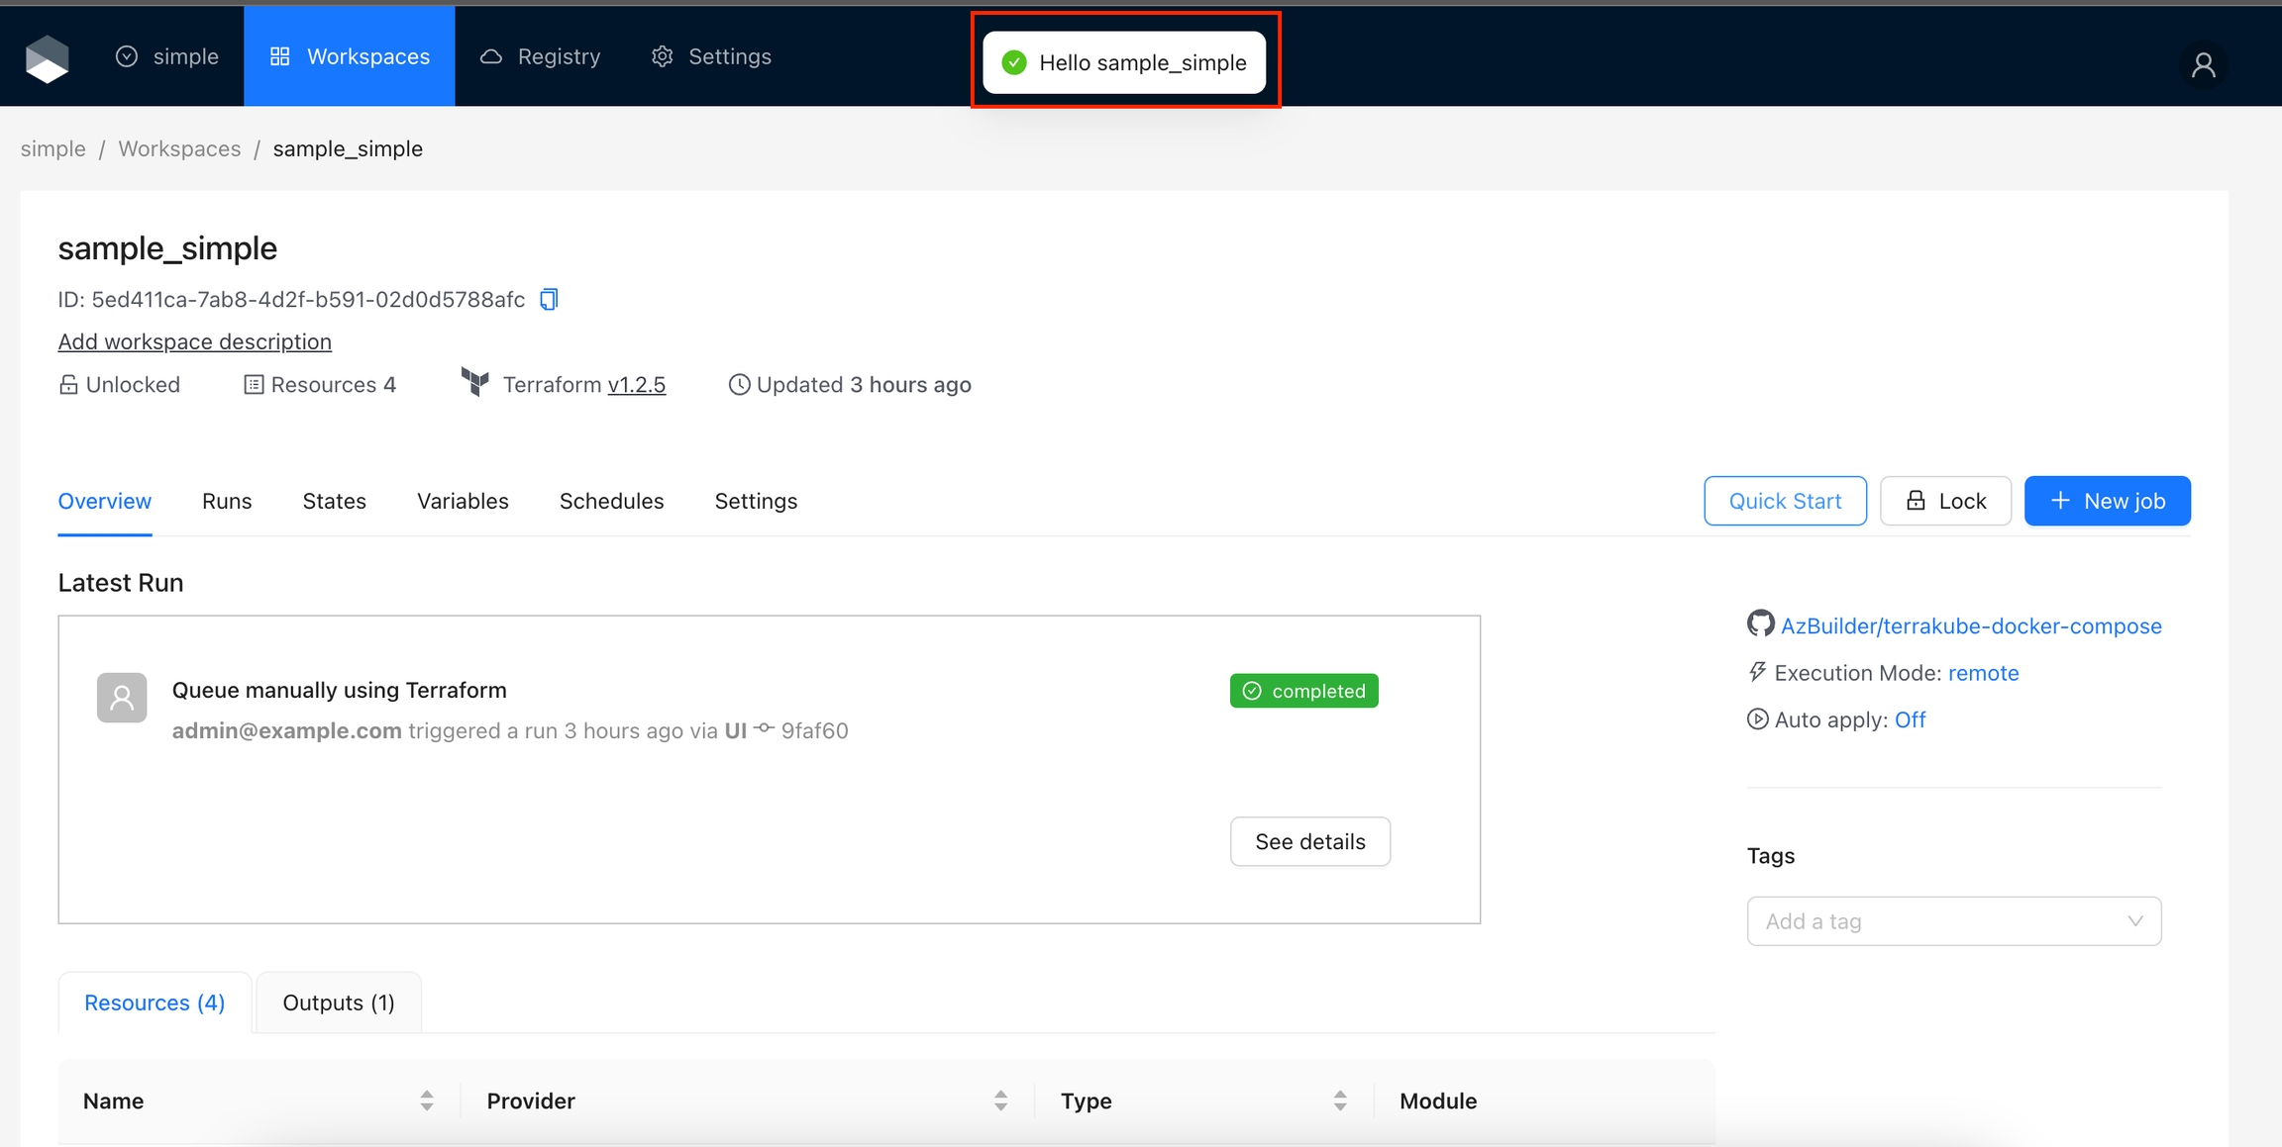Start a New job

[x=2107, y=501]
